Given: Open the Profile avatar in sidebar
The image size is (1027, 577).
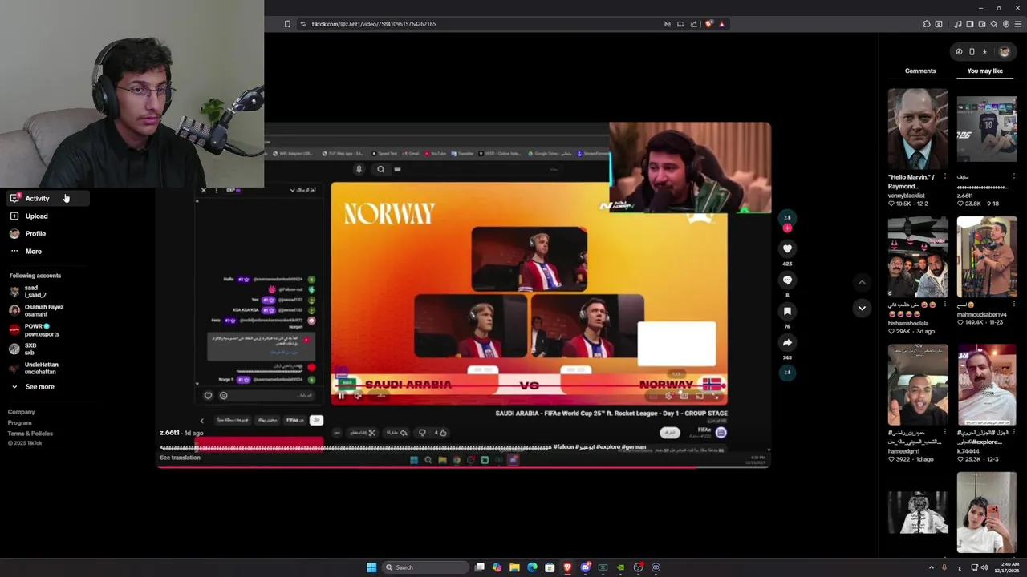Looking at the screenshot, I should (x=14, y=233).
